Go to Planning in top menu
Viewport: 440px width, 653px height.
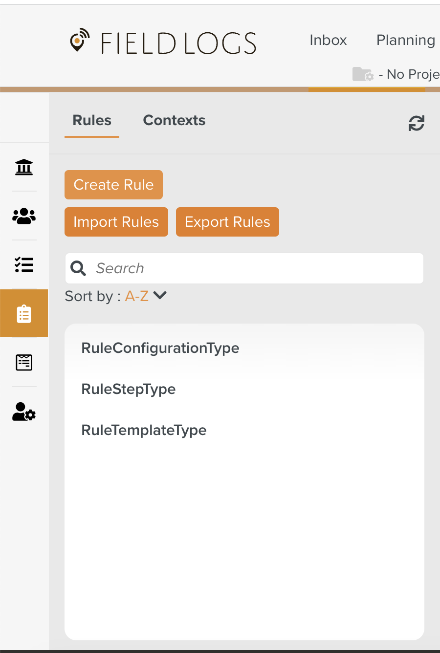405,40
